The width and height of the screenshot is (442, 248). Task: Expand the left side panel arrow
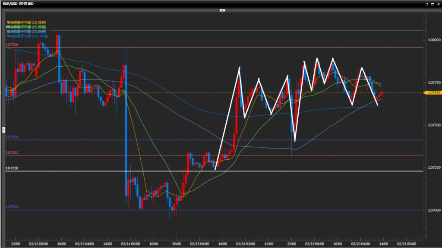(3, 129)
